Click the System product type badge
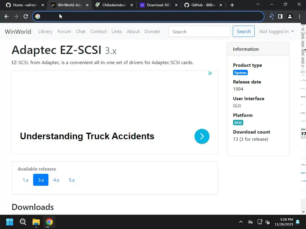Screen dimensions: 306x229 tap(240, 73)
